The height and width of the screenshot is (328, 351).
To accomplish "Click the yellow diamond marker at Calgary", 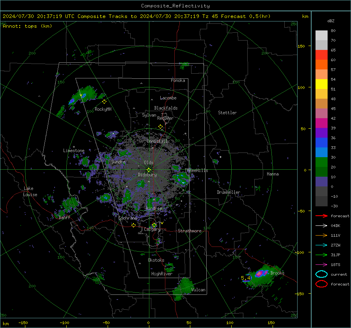I will 154,225.
